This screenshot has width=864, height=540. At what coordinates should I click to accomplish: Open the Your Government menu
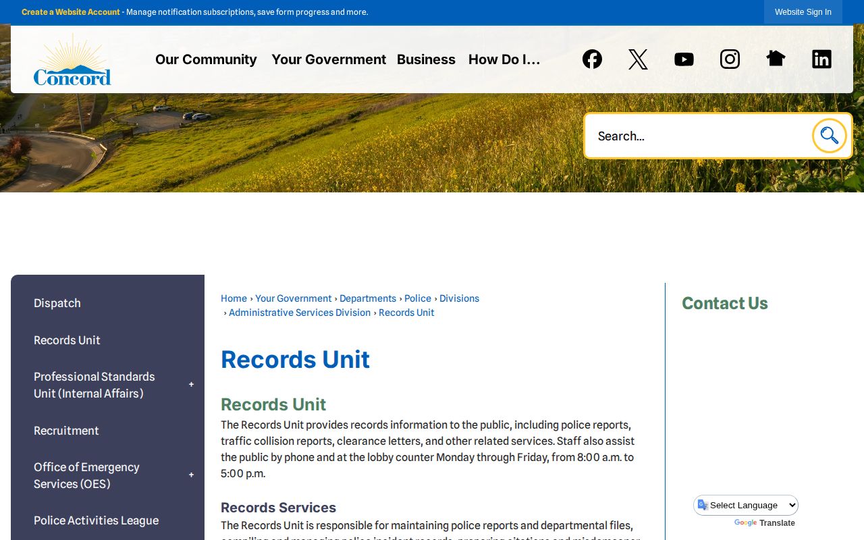(x=329, y=59)
